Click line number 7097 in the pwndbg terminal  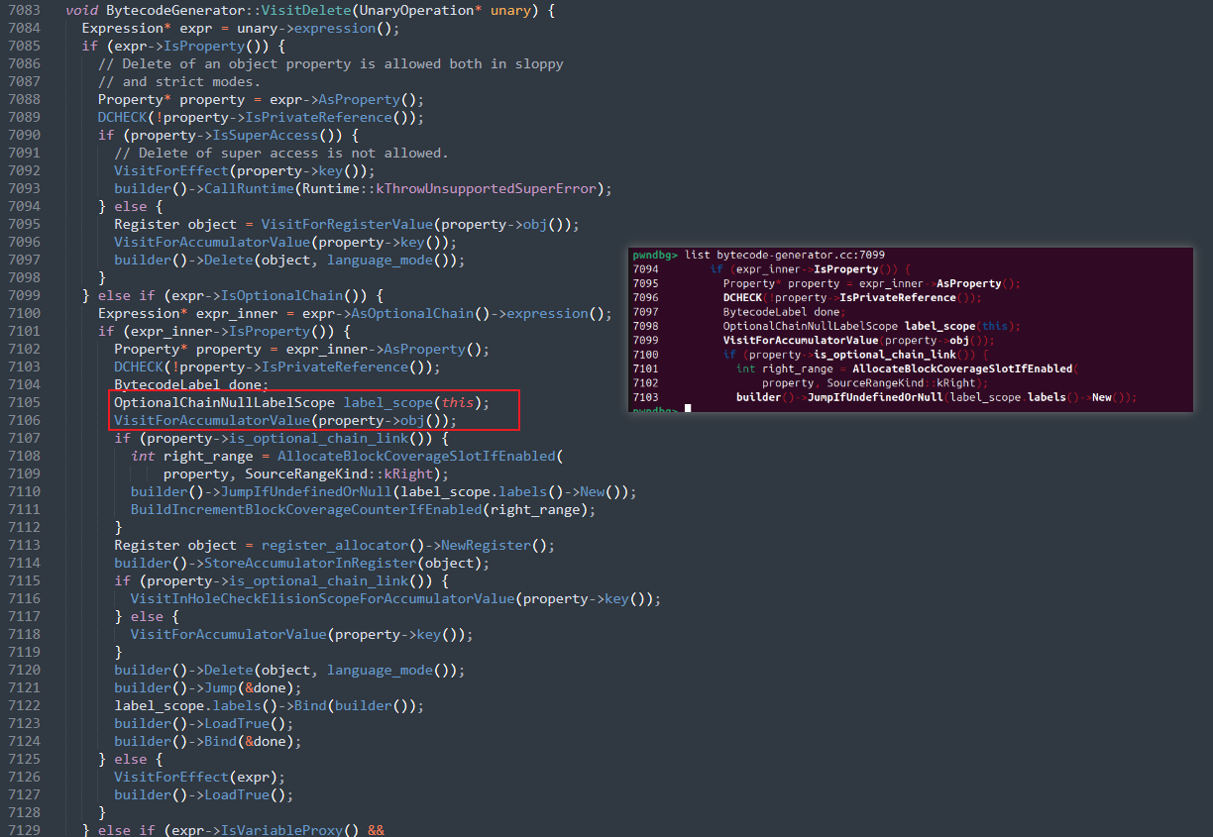(645, 312)
